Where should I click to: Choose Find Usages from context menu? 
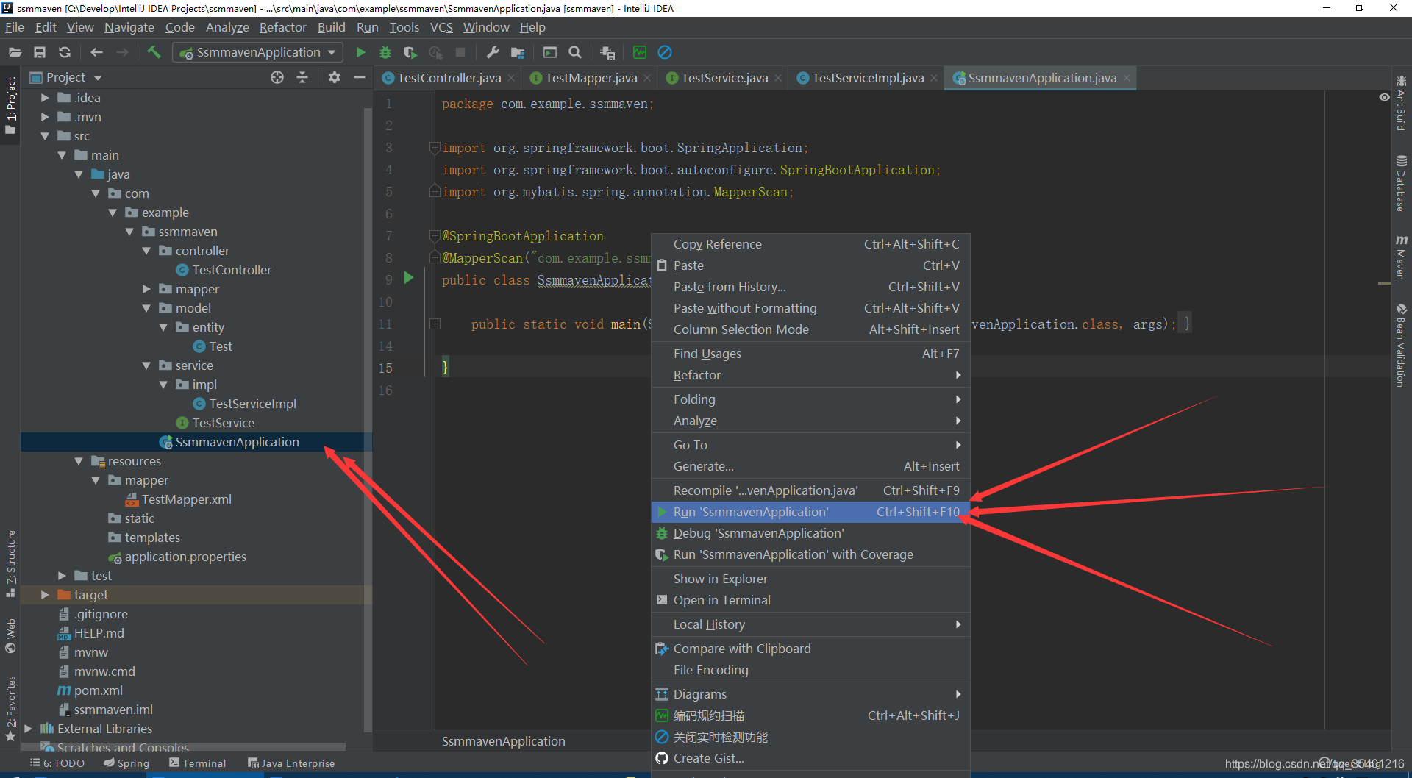pos(810,354)
